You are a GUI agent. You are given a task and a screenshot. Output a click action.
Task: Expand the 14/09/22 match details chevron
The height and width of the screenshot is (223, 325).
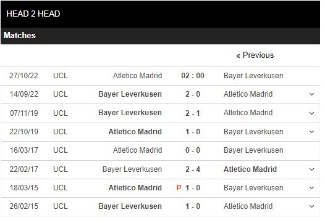tap(311, 94)
